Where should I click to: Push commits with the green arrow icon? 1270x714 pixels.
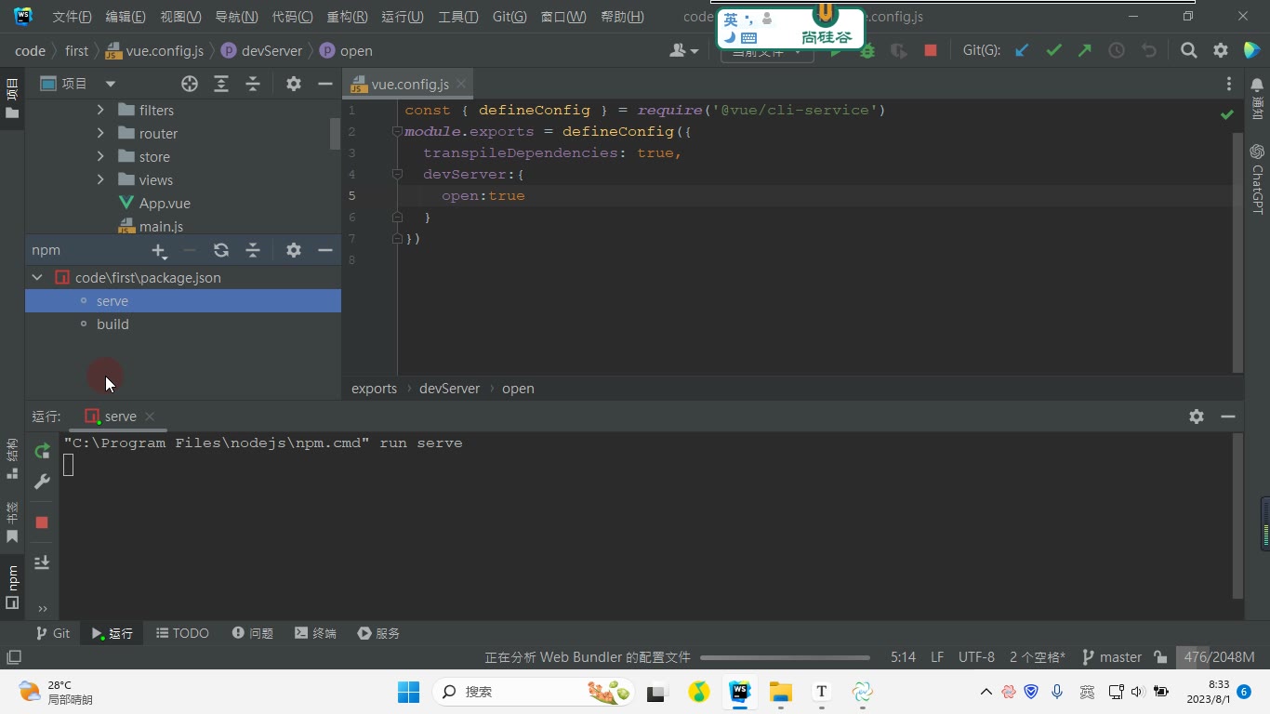1085,50
